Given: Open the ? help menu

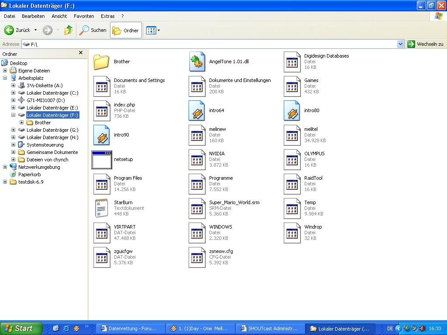Looking at the screenshot, I should point(123,16).
